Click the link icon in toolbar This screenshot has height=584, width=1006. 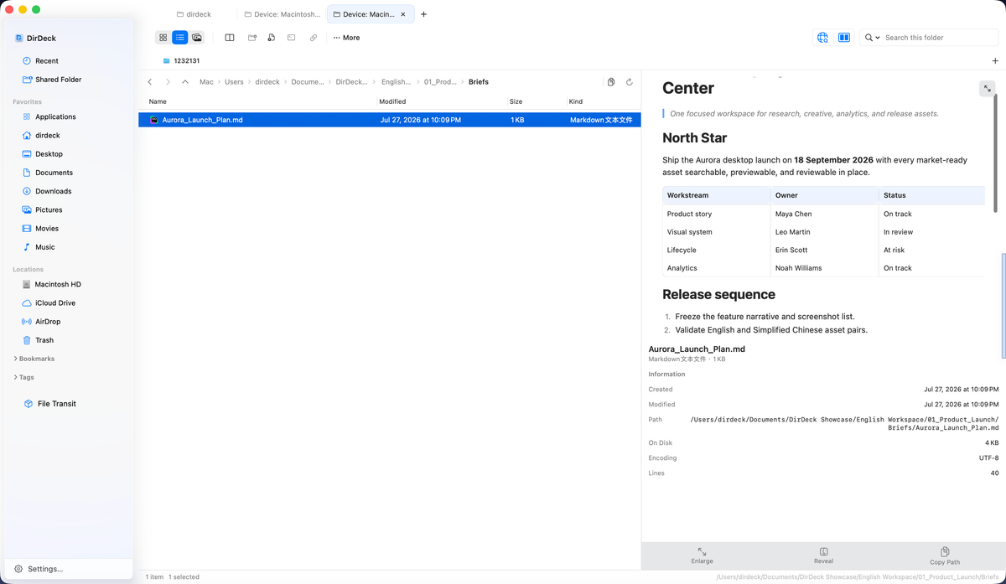(313, 38)
